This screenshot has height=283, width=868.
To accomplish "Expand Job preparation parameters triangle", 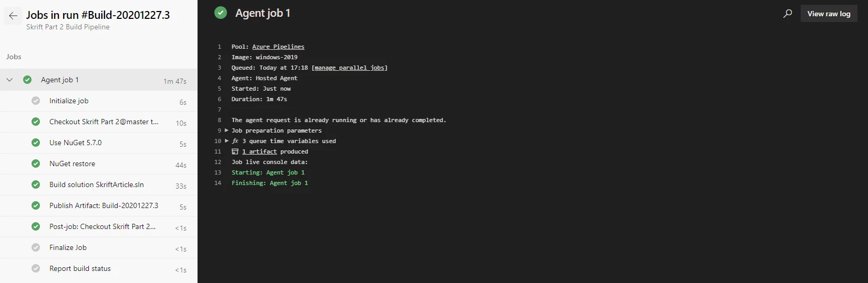I will [227, 130].
